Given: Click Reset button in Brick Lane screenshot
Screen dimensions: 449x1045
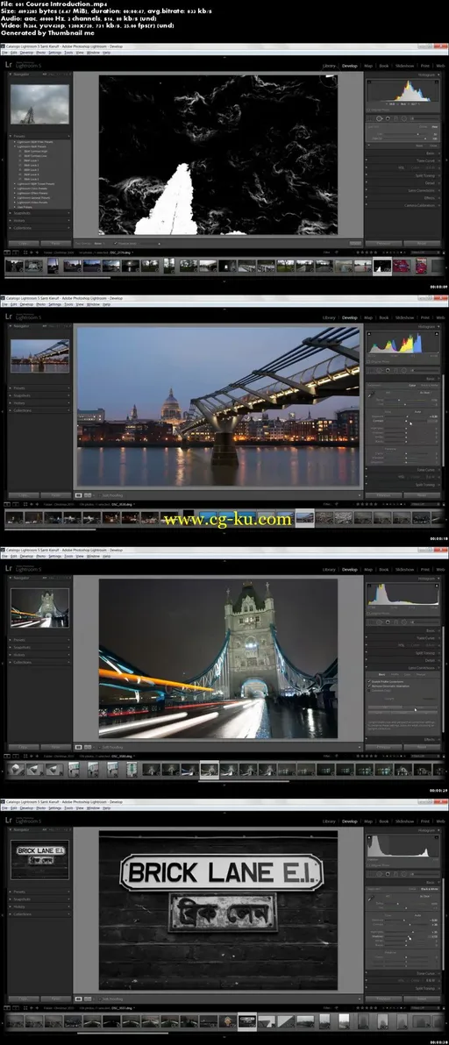Looking at the screenshot, I should pos(422,999).
